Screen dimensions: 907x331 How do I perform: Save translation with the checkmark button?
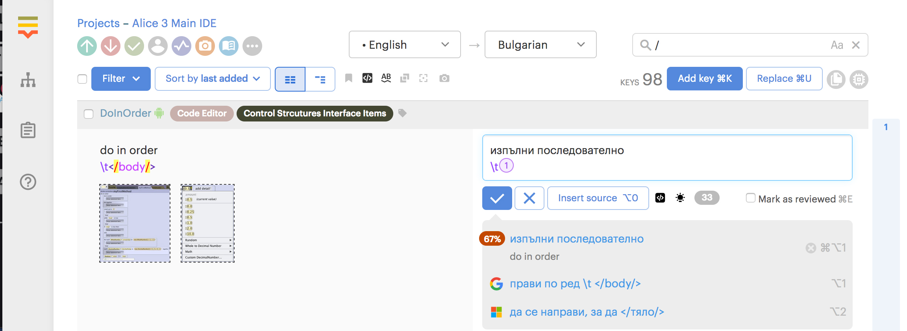(497, 198)
